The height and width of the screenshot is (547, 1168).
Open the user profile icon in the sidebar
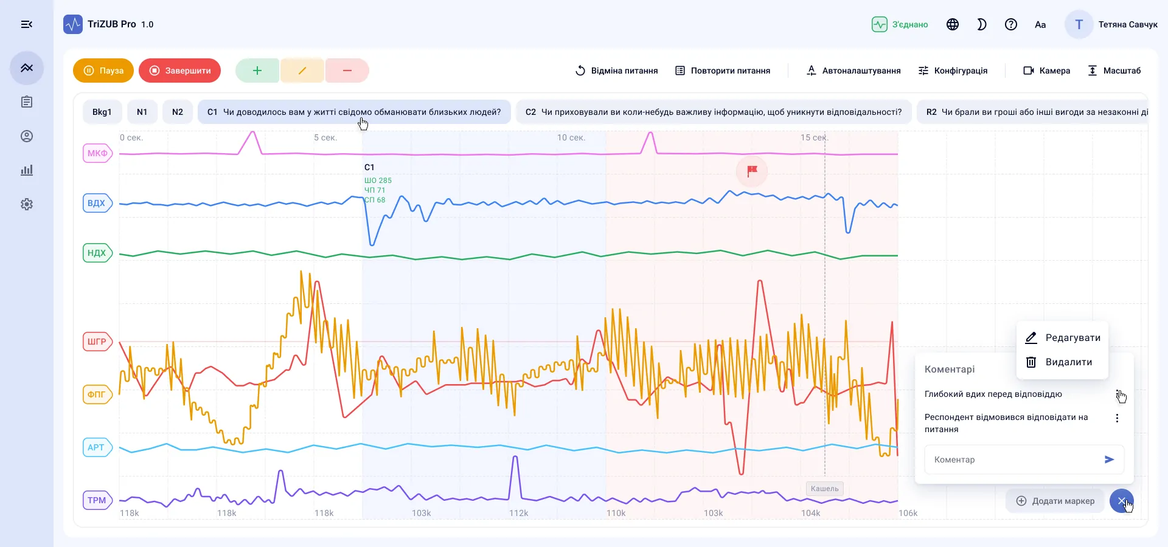click(x=27, y=136)
